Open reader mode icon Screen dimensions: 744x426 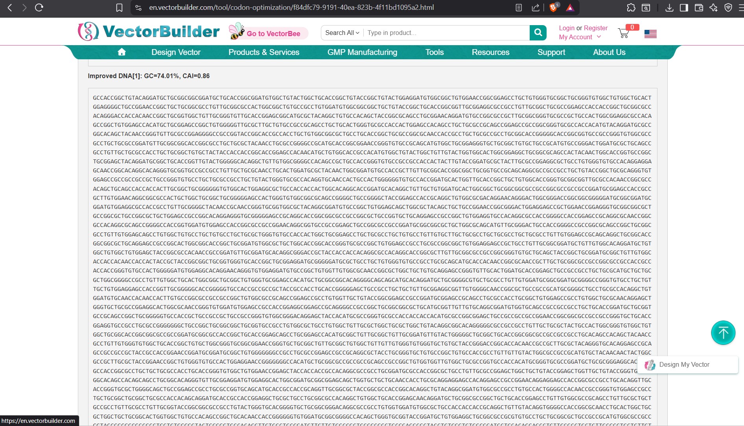(519, 7)
